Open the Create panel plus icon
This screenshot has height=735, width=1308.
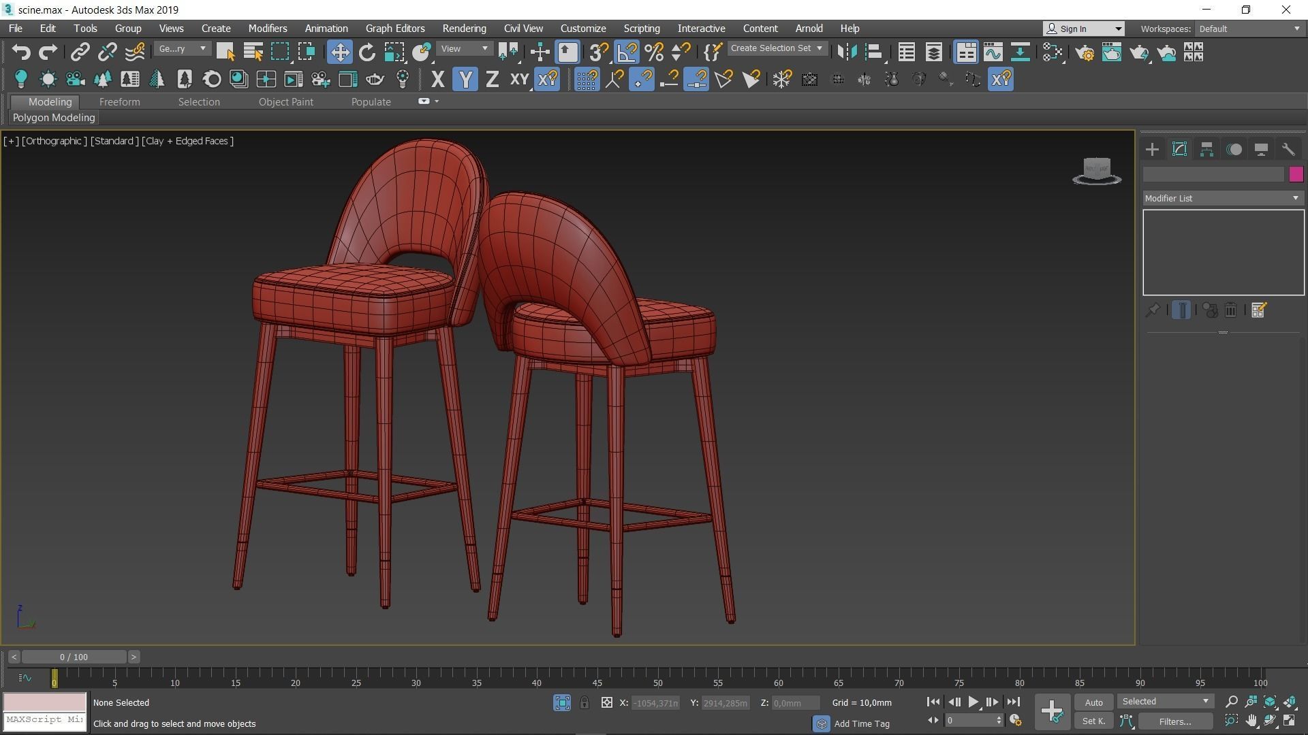[x=1152, y=150]
